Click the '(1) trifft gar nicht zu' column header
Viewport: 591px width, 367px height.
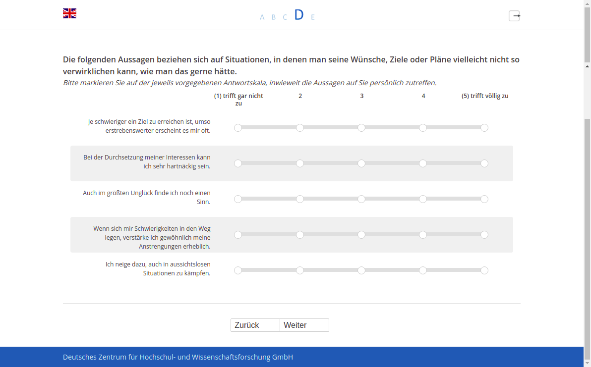[238, 100]
